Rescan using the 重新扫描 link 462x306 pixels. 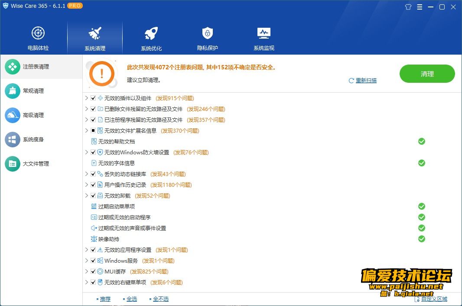coord(366,81)
